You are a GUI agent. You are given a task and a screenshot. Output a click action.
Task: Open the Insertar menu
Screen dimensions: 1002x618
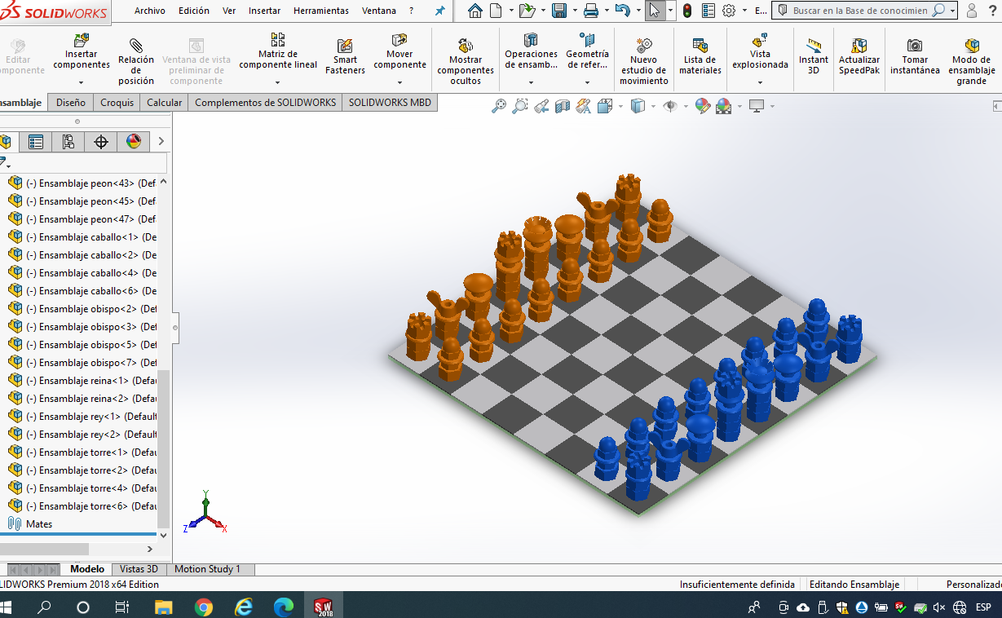point(265,11)
